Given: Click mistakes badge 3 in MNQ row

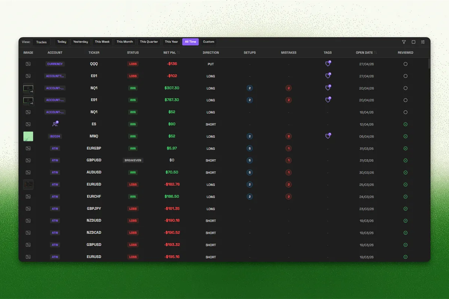Looking at the screenshot, I should pyautogui.click(x=288, y=136).
